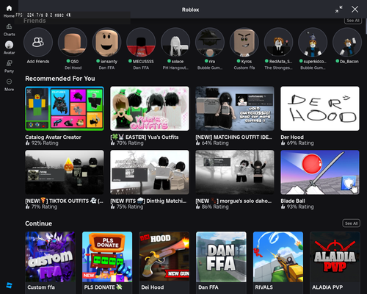367x294 pixels.
Task: Continue playing PLS DONATE
Action: pos(107,257)
